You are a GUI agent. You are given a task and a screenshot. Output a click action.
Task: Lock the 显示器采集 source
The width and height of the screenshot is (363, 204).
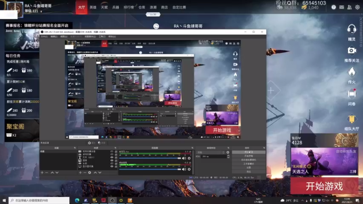tap(116, 166)
